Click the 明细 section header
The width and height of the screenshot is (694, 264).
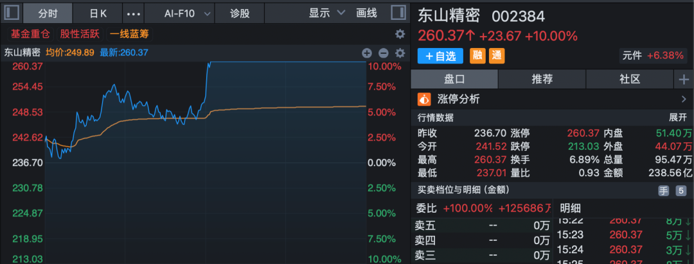pos(571,208)
